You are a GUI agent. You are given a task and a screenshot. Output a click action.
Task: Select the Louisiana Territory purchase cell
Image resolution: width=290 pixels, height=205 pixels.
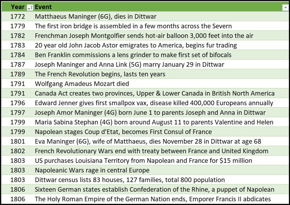click(x=143, y=161)
